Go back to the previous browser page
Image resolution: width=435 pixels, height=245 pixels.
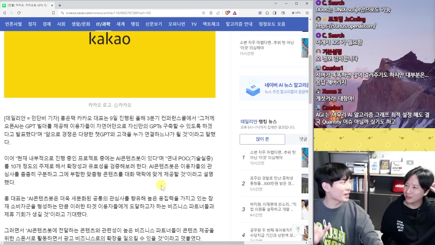point(5,13)
